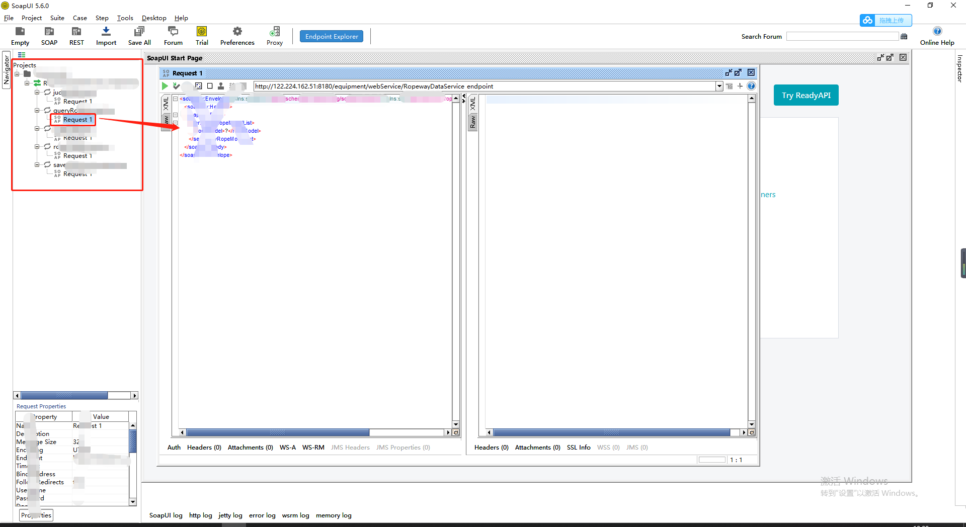Create an Empty project from the toolbar
The width and height of the screenshot is (966, 527).
(20, 36)
